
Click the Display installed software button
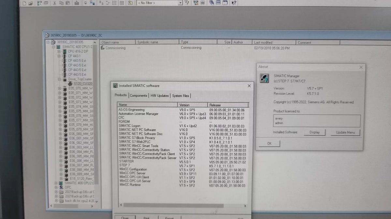[314, 132]
